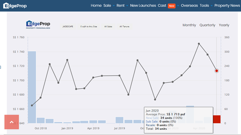Open the EdgeProp logo in the navigation bar
Image resolution: width=241 pixels, height=135 pixels.
(15, 6)
